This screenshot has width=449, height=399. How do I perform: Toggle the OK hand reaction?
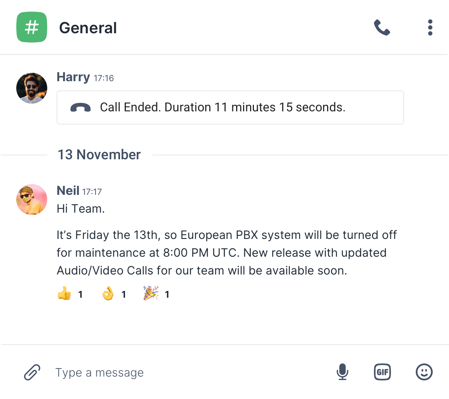(114, 294)
